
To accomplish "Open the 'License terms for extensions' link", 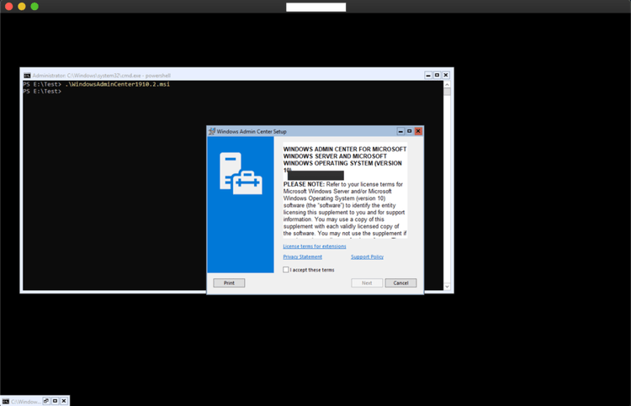I will click(x=315, y=246).
